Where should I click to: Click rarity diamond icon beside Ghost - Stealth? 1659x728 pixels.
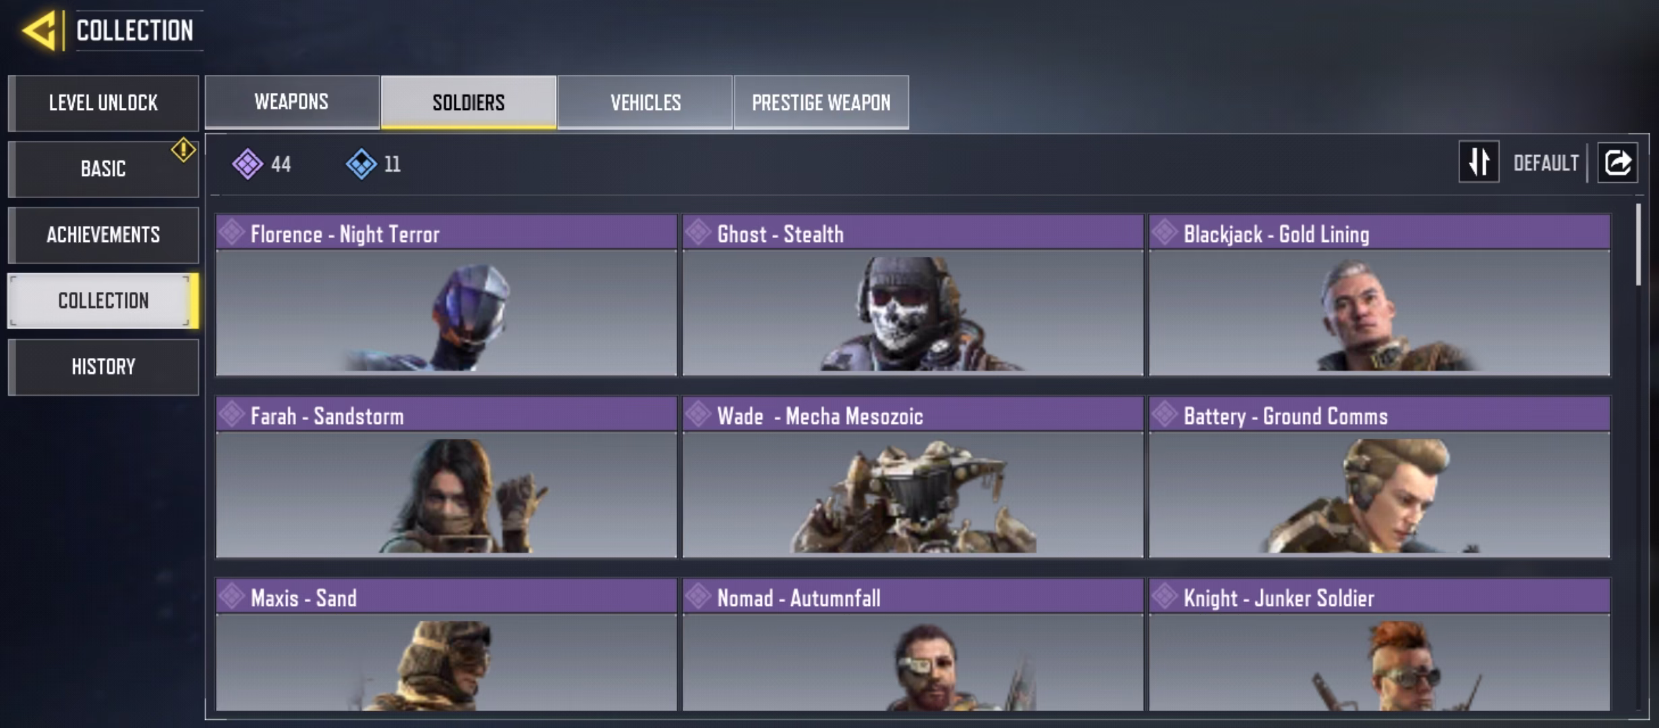(x=699, y=232)
